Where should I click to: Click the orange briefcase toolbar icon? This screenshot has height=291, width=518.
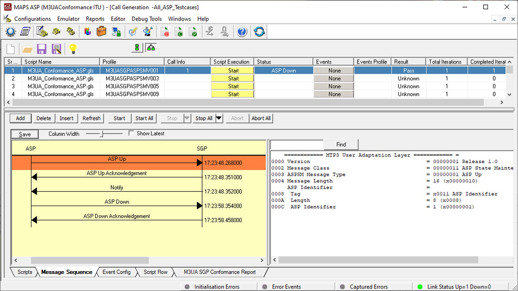coord(101,32)
